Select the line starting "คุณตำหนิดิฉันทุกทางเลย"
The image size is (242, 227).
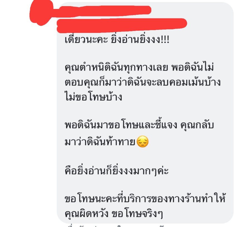click(139, 67)
